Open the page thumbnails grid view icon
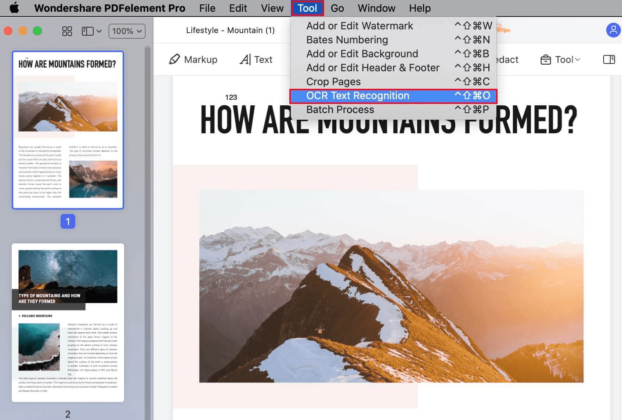Screen dimensions: 622x420 click(67, 31)
